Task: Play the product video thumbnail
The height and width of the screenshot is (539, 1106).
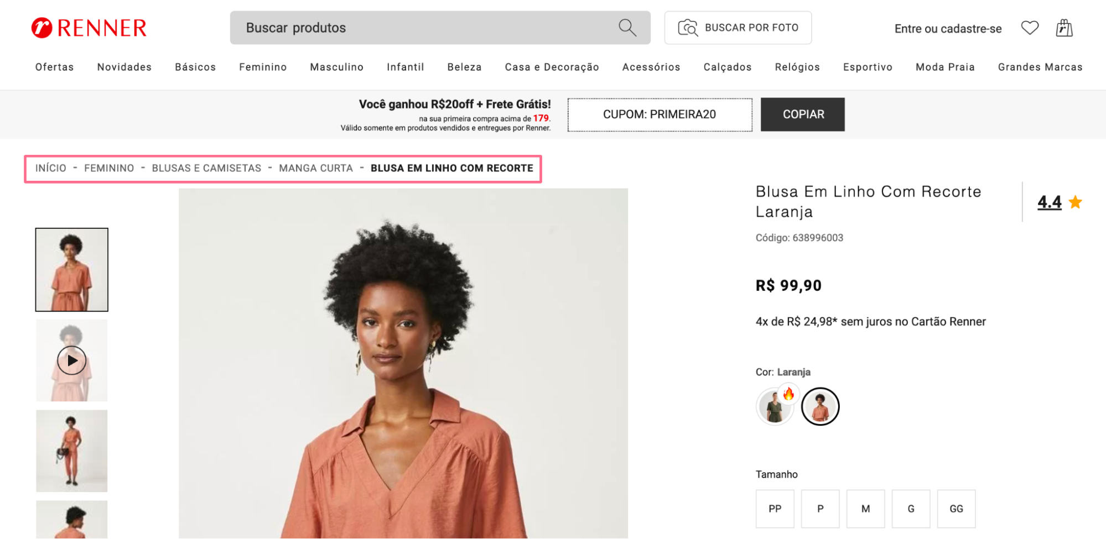Action: (71, 360)
